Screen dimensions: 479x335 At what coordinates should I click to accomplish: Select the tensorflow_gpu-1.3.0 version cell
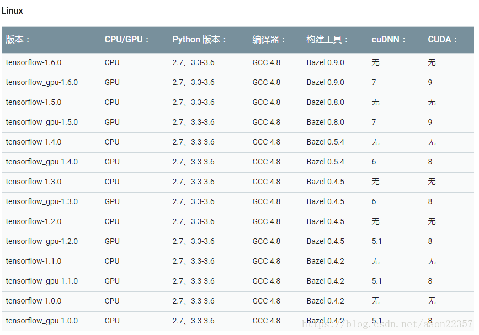(42, 201)
